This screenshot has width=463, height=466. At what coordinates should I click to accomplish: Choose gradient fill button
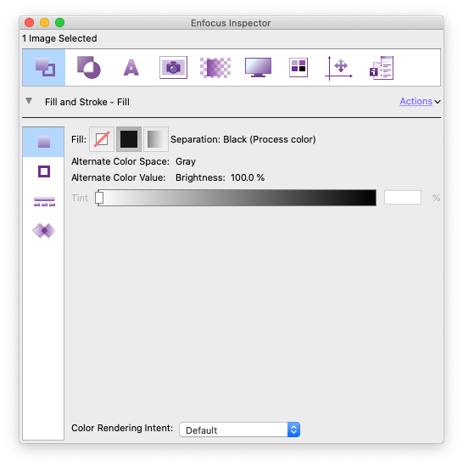[156, 139]
